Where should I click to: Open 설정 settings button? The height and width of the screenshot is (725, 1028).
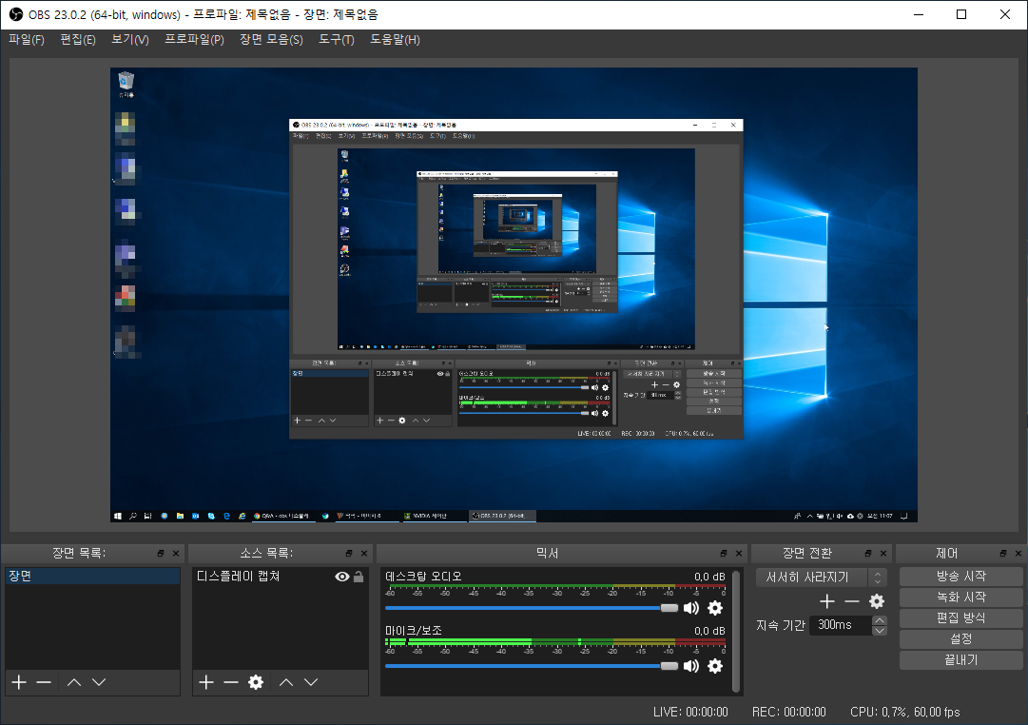point(961,639)
